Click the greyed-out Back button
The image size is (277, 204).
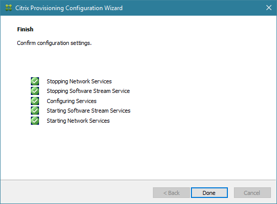tap(171, 192)
